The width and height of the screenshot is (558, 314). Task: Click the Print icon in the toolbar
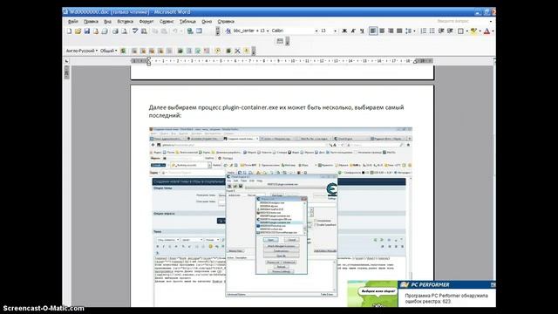pyautogui.click(x=115, y=31)
